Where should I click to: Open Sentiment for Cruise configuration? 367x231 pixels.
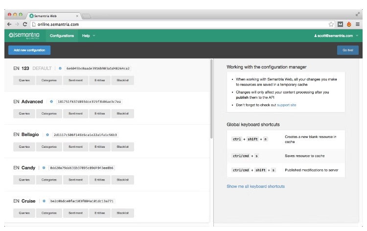75,213
